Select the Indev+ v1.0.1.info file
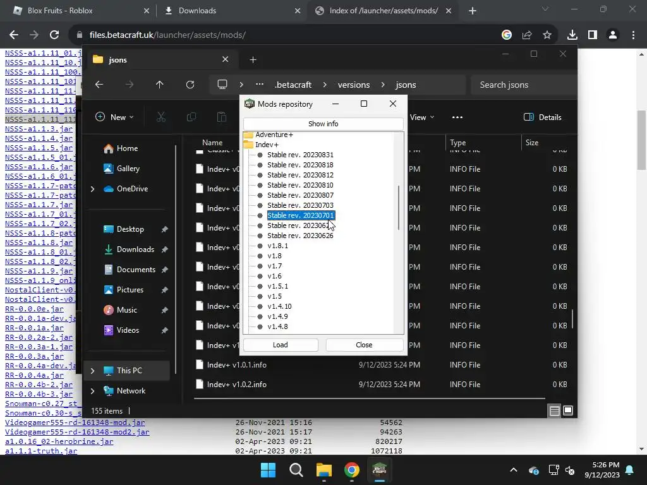647x485 pixels. (237, 365)
